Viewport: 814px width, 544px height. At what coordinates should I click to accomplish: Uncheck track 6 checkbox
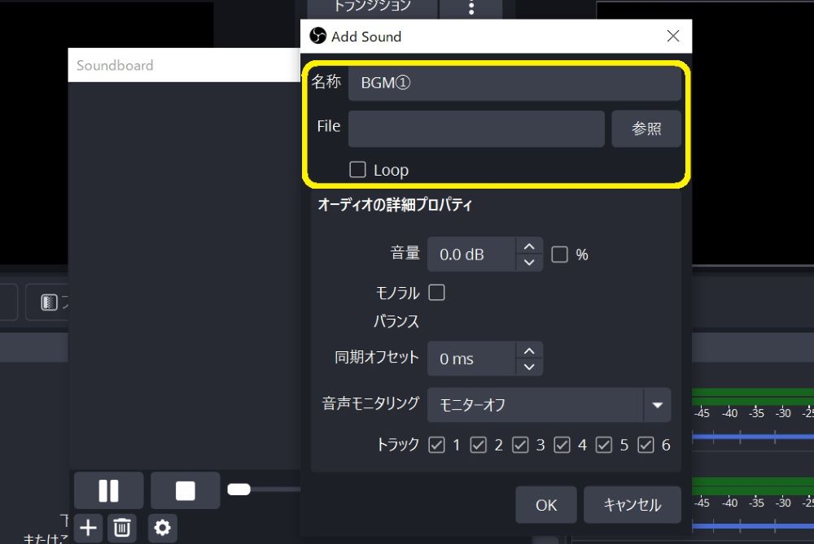(646, 445)
